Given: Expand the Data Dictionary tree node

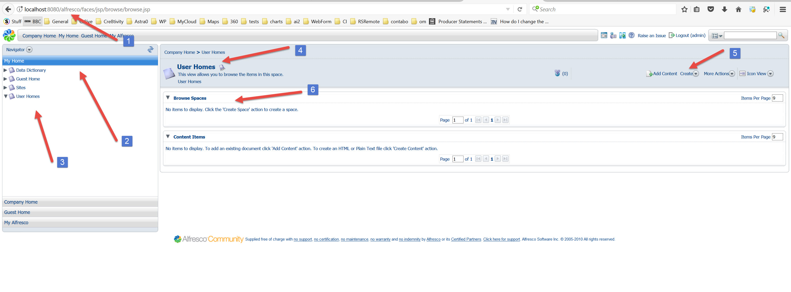Looking at the screenshot, I should pos(5,70).
